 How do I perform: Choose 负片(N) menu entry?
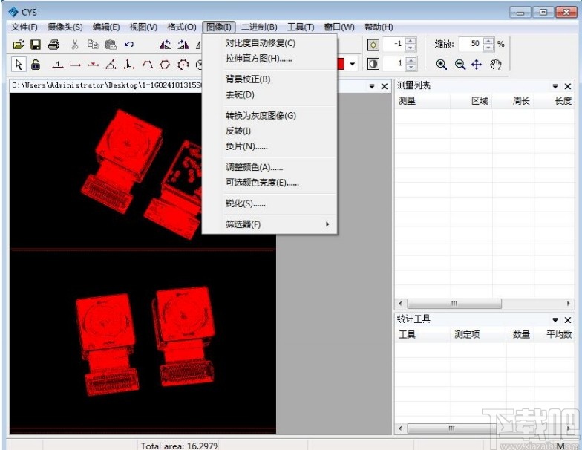(269, 147)
